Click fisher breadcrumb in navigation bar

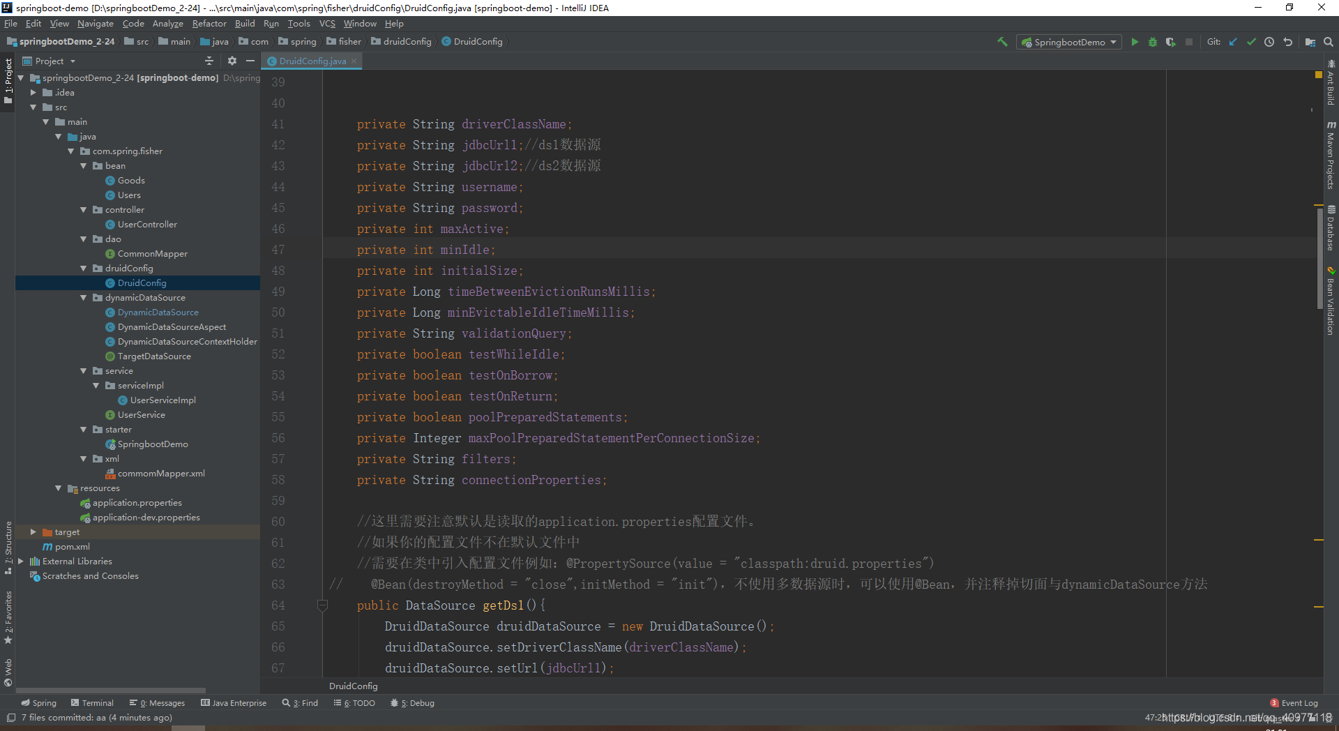pos(344,42)
